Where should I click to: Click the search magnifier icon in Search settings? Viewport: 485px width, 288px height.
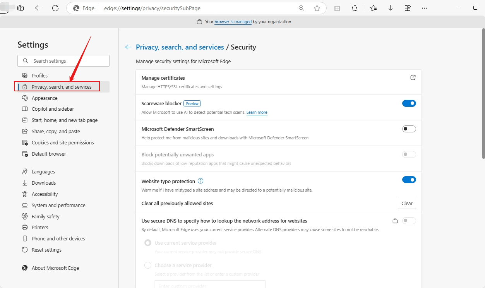pos(26,61)
